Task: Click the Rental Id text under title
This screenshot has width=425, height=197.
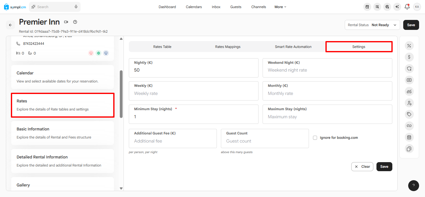Action: click(63, 31)
